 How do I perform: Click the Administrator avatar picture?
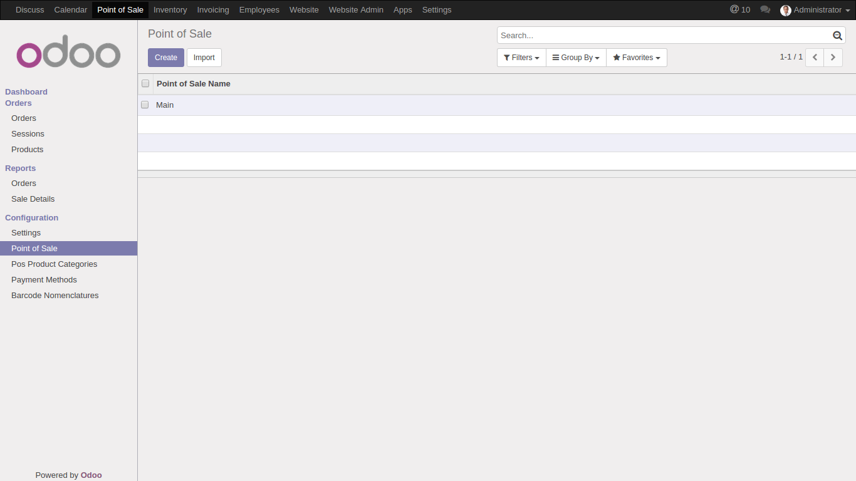pyautogui.click(x=786, y=10)
